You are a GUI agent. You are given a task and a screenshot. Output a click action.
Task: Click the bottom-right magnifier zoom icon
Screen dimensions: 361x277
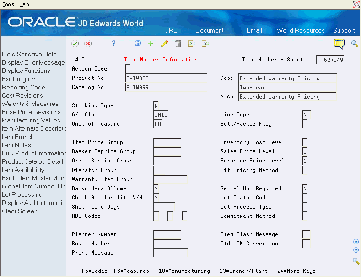point(356,261)
